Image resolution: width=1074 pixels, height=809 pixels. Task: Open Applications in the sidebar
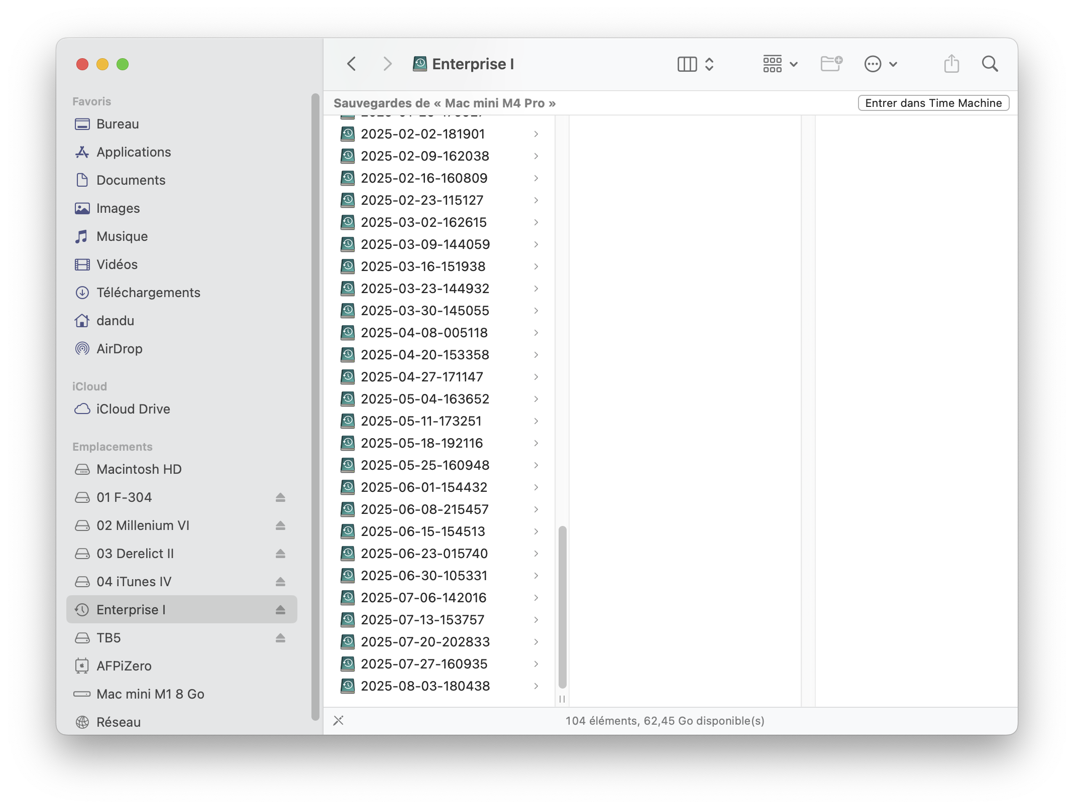click(x=182, y=152)
